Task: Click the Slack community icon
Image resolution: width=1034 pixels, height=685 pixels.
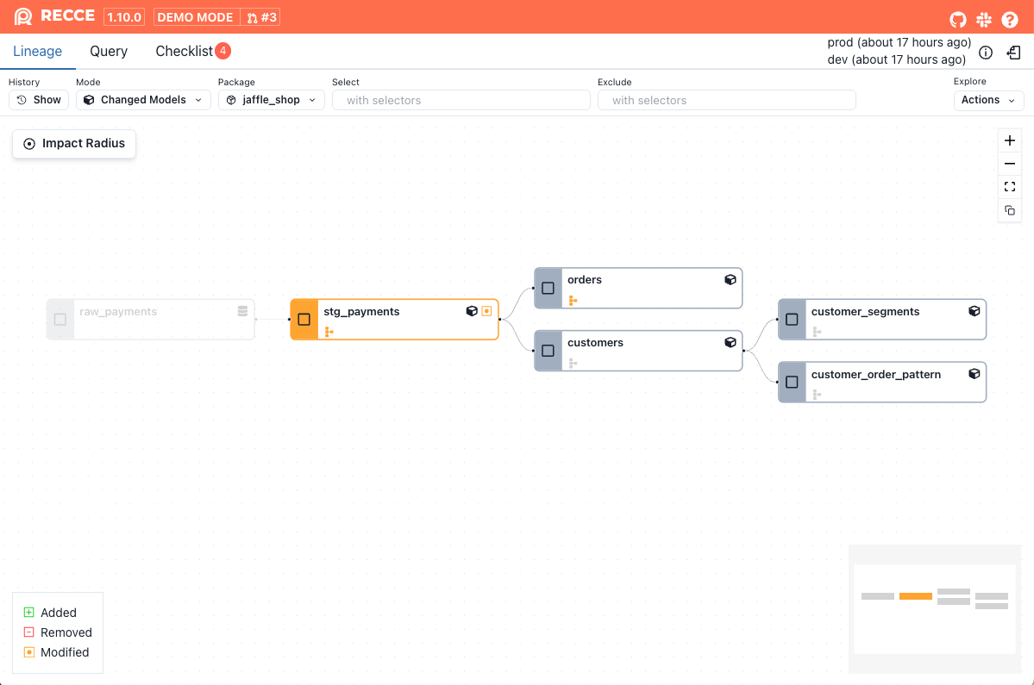Action: (x=984, y=18)
